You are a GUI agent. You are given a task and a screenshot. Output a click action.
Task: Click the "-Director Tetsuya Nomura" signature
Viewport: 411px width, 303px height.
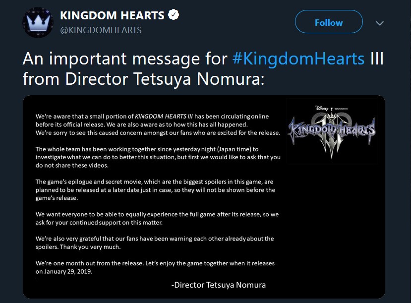[x=218, y=285]
